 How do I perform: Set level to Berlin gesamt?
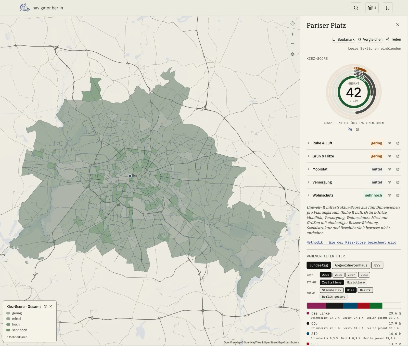tap(333, 297)
